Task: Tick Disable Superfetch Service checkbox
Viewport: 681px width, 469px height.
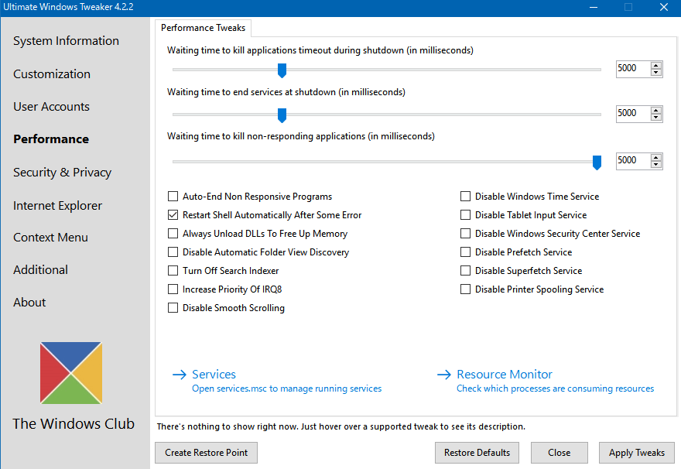Action: click(x=466, y=271)
